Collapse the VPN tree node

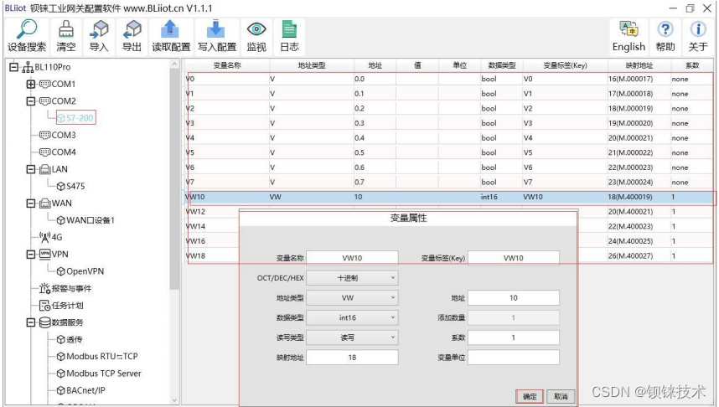(x=31, y=255)
